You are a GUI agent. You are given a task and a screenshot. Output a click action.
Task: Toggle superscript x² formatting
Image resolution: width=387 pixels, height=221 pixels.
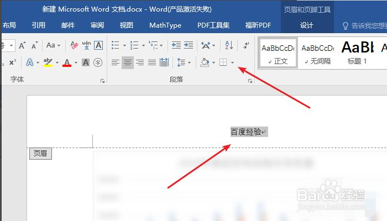point(13,62)
